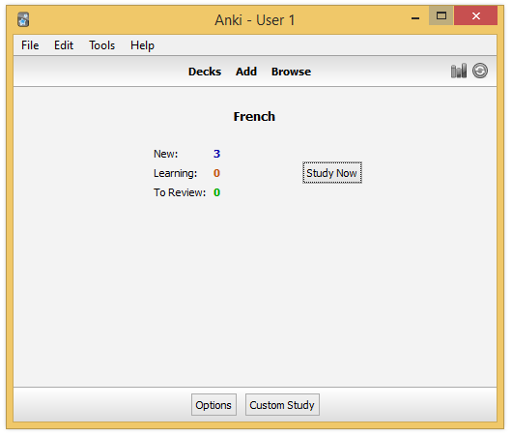Screen dimensions: 512x436
Task: Open the Help menu
Action: pyautogui.click(x=142, y=45)
